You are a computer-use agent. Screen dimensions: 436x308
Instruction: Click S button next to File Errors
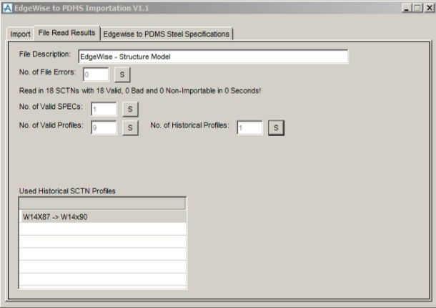click(x=122, y=74)
